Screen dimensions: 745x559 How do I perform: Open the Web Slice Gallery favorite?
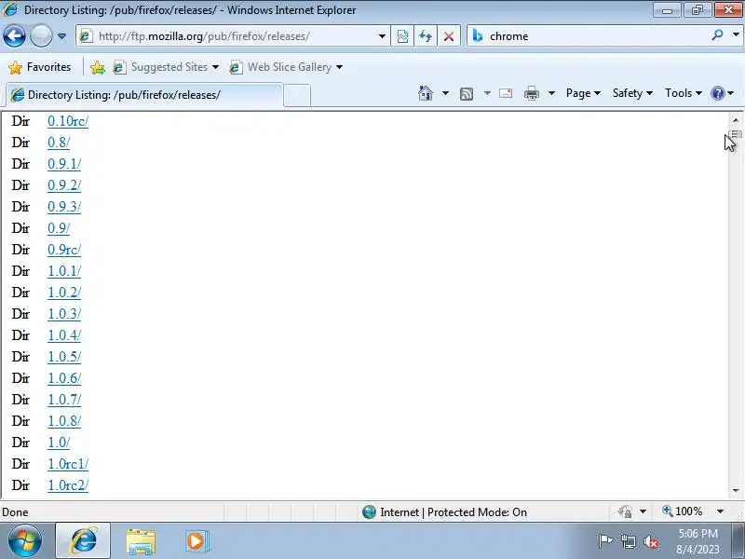coord(286,67)
